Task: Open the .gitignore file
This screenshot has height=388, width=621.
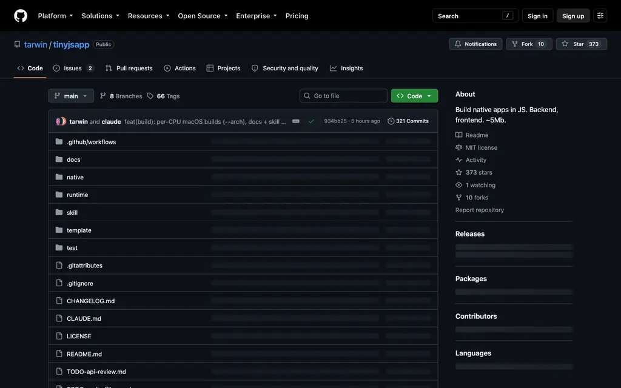Action: pos(80,283)
